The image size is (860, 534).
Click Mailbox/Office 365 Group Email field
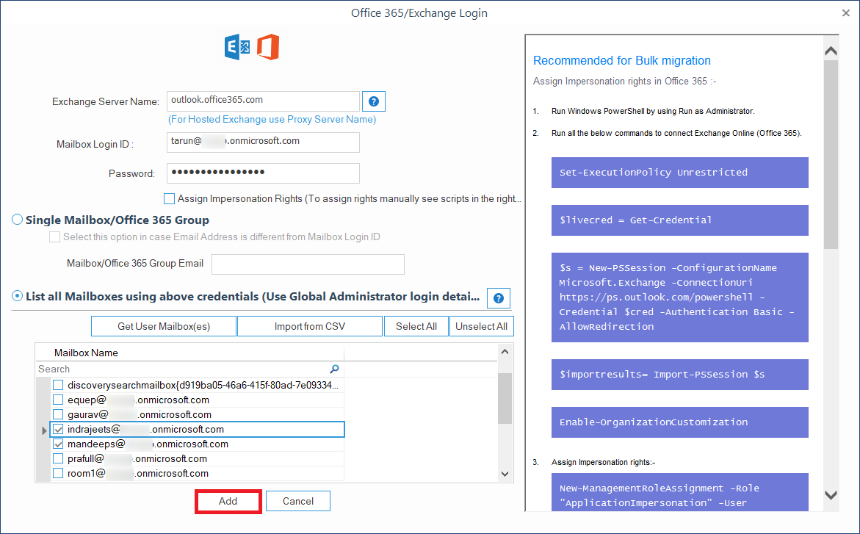tap(308, 264)
